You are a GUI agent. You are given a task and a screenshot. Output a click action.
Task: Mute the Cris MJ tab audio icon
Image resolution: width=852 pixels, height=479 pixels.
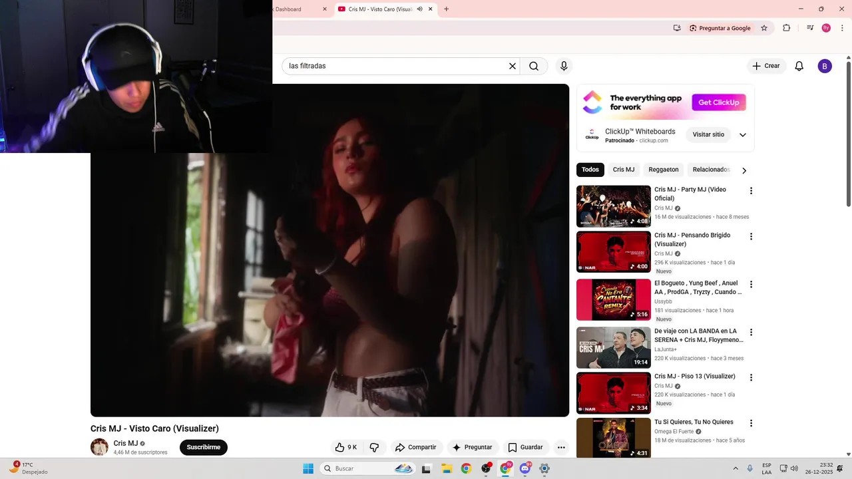click(x=419, y=9)
